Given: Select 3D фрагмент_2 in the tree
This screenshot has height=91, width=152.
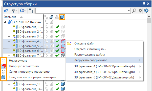Looking at the screenshot, I should pyautogui.click(x=30, y=32).
